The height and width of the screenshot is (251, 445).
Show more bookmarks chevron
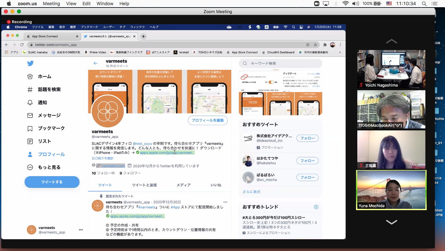pyautogui.click(x=340, y=52)
